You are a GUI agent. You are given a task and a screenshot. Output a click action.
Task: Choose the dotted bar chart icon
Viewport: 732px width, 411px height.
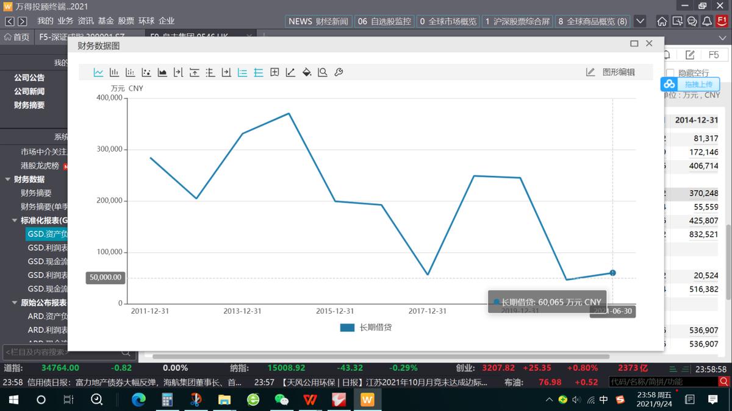[x=130, y=72]
